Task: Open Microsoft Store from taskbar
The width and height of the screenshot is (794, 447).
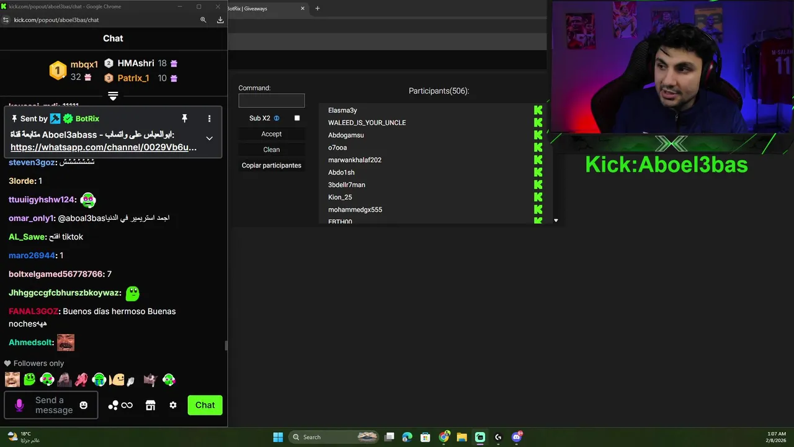Action: point(426,437)
